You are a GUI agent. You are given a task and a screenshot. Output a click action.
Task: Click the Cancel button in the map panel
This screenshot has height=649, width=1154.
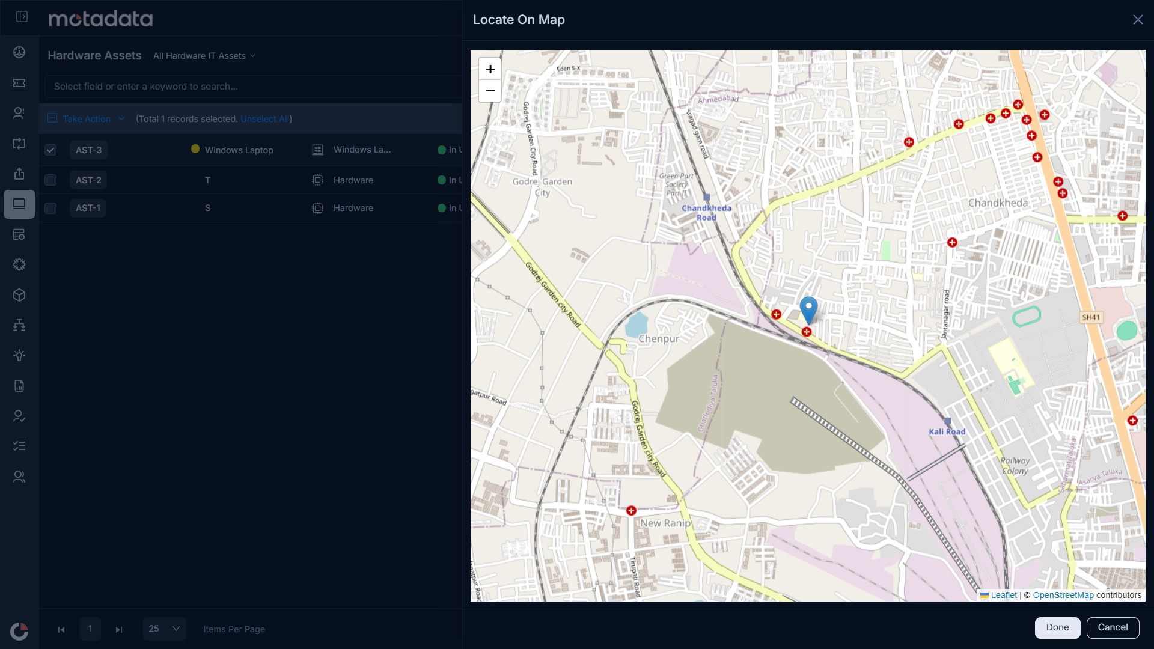tap(1113, 627)
